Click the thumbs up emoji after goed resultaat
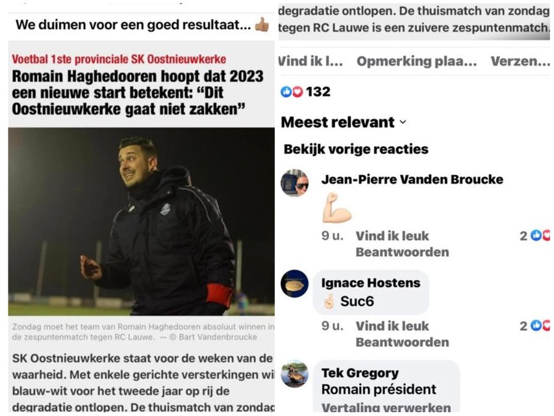 click(262, 25)
